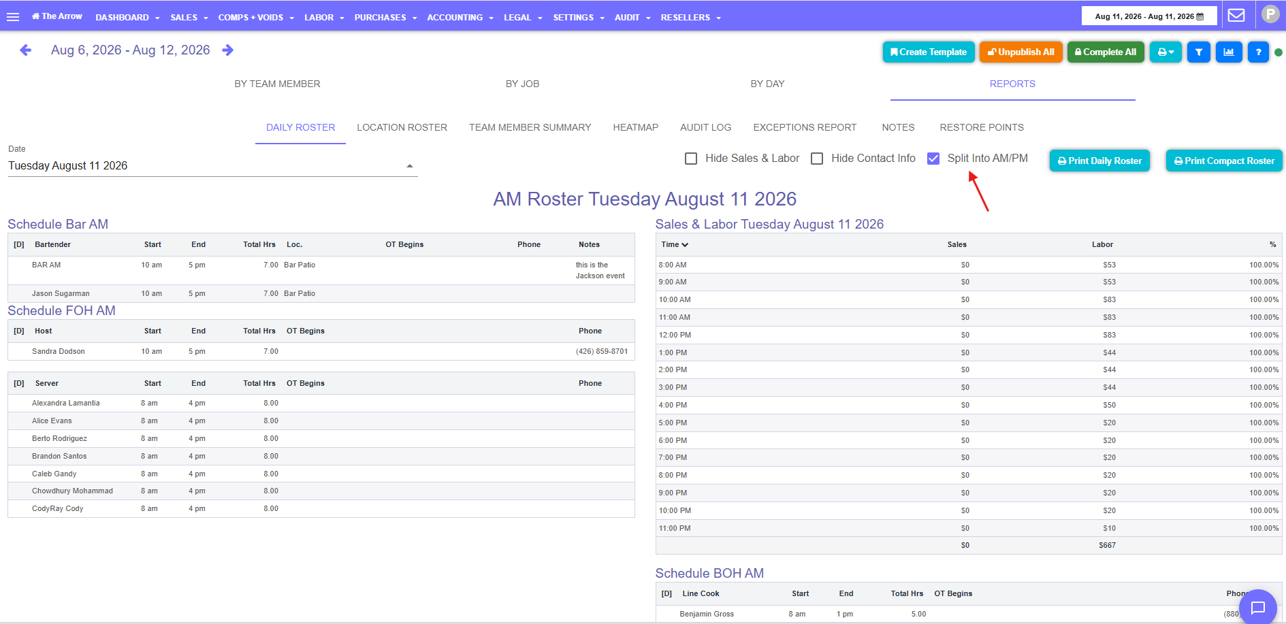This screenshot has width=1286, height=624.
Task: Open the hamburger menu icon
Action: [12, 17]
